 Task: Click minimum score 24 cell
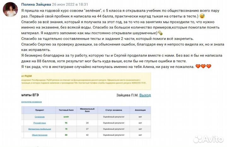[87, 123]
